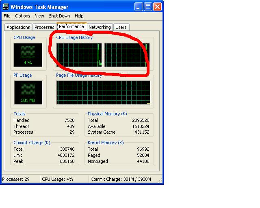Click the Totals Processes value 29
The height and width of the screenshot is (208, 260).
point(72,132)
